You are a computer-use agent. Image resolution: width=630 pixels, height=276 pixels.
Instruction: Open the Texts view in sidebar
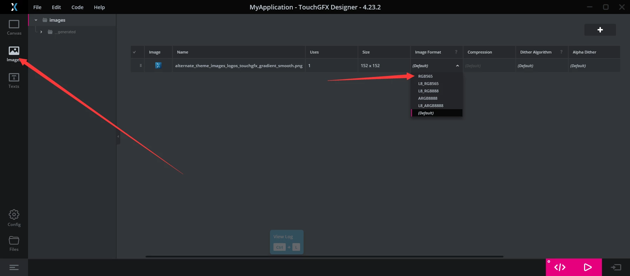(x=14, y=81)
